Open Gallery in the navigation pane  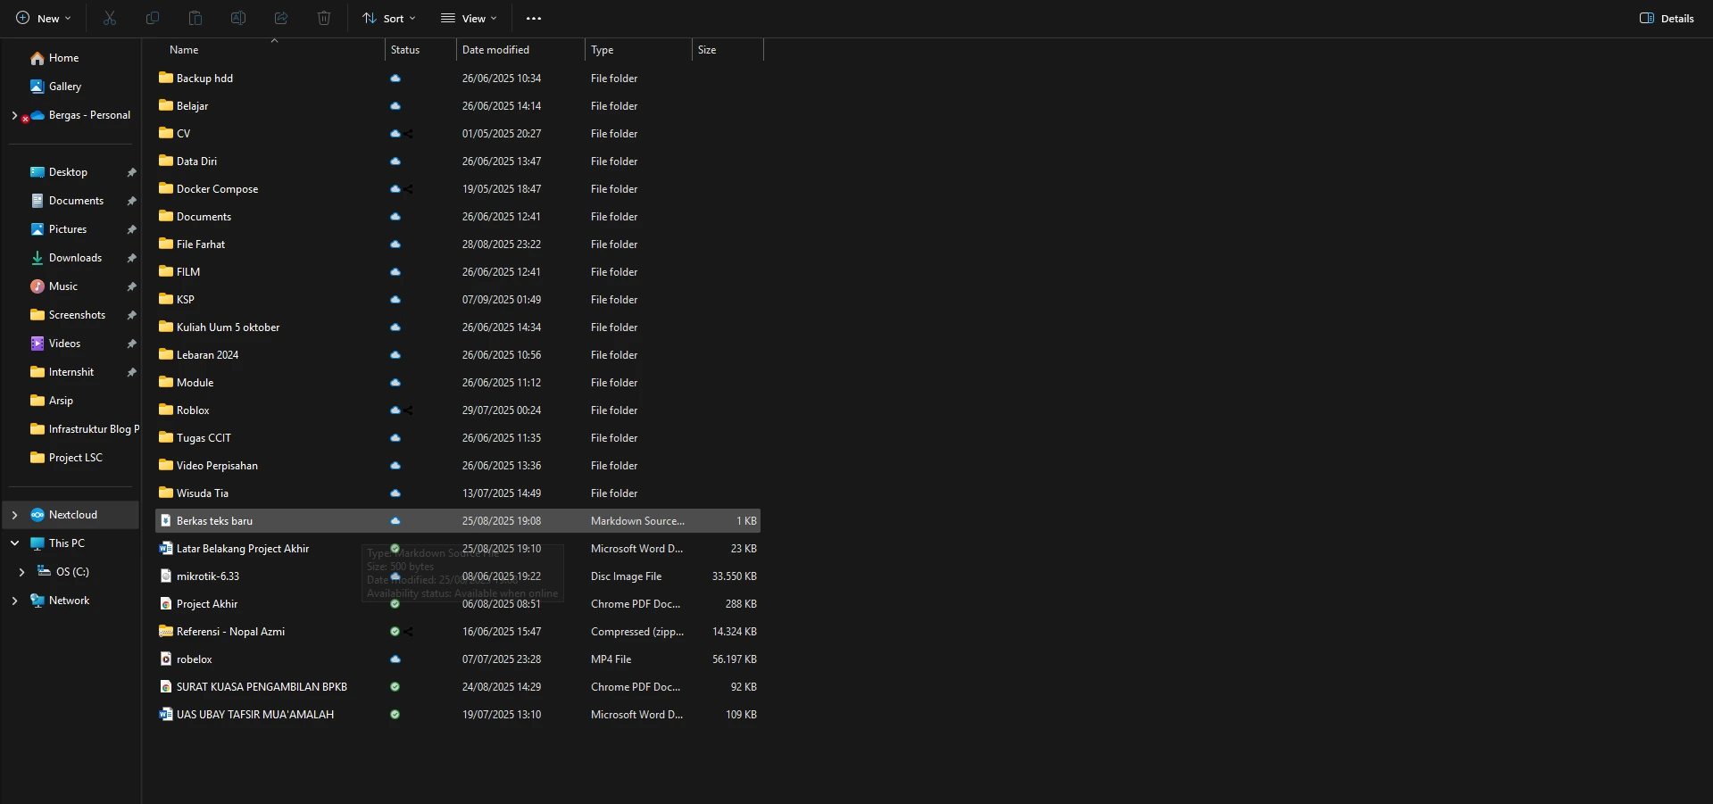(x=64, y=87)
